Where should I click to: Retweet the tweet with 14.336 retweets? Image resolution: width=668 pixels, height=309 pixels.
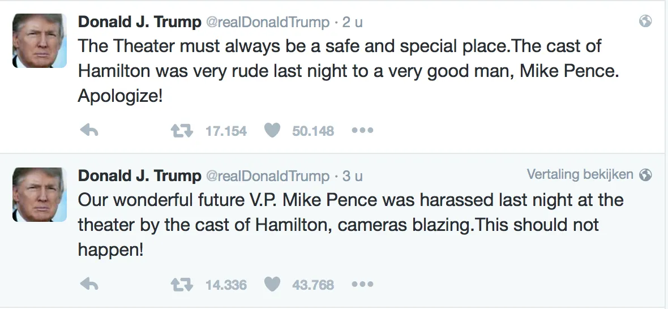pos(182,284)
